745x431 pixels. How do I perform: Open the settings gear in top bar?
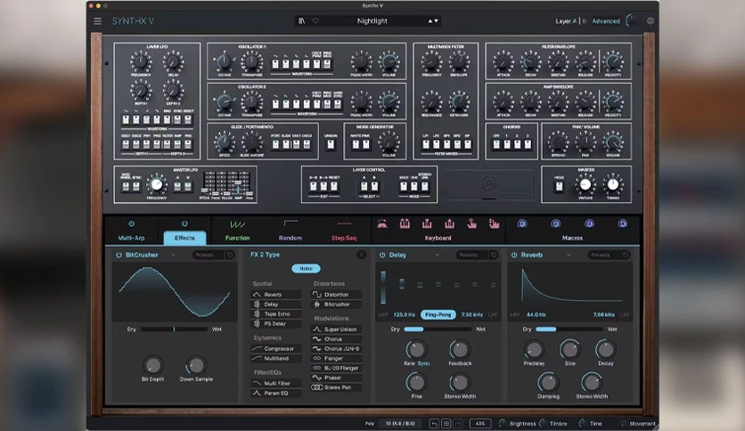(x=650, y=20)
